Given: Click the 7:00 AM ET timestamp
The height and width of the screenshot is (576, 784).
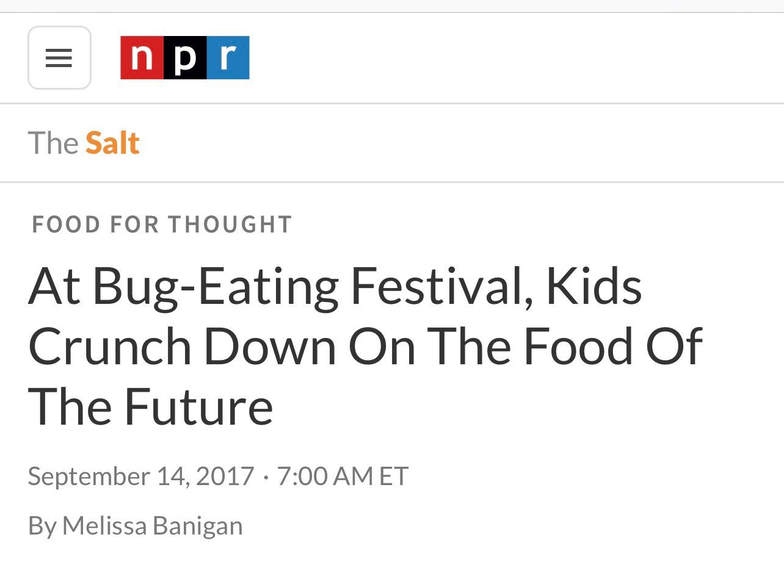Looking at the screenshot, I should [343, 476].
